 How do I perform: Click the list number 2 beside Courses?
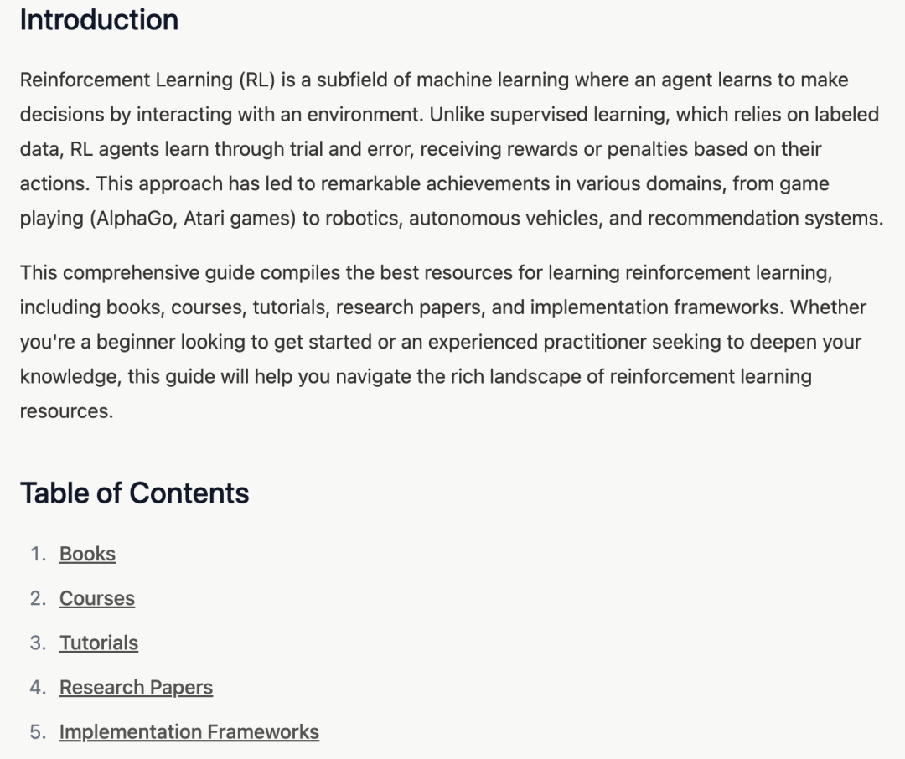pyautogui.click(x=38, y=598)
